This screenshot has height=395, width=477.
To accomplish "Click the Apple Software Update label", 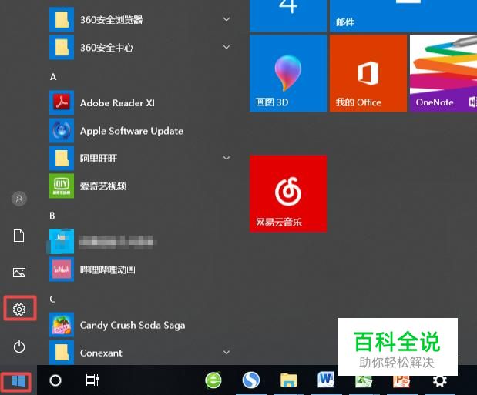I will pos(132,131).
